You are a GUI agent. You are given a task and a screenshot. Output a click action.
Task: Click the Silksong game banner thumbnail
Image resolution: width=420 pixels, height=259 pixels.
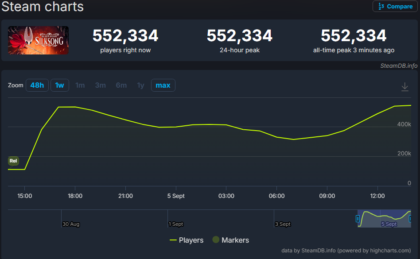(38, 40)
